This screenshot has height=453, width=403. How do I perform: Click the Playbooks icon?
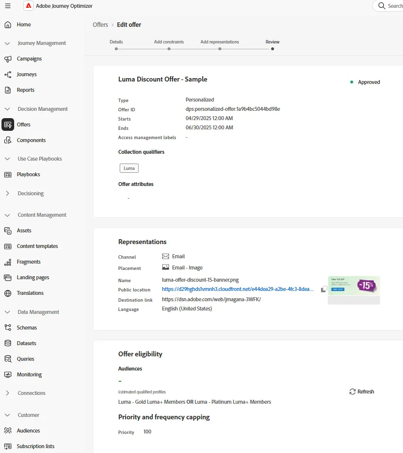8,174
